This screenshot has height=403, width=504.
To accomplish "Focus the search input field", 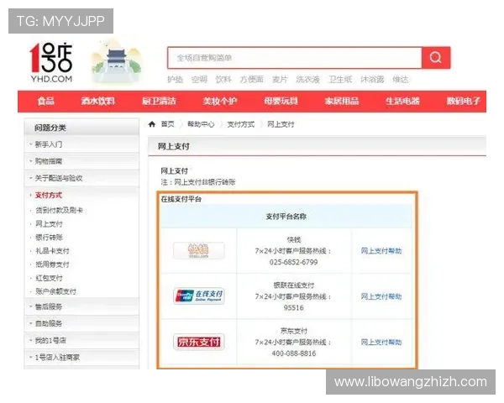I will click(x=295, y=58).
